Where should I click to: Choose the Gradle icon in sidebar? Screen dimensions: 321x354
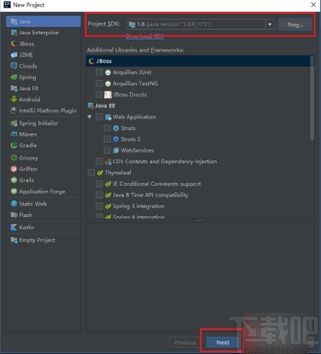pos(14,145)
